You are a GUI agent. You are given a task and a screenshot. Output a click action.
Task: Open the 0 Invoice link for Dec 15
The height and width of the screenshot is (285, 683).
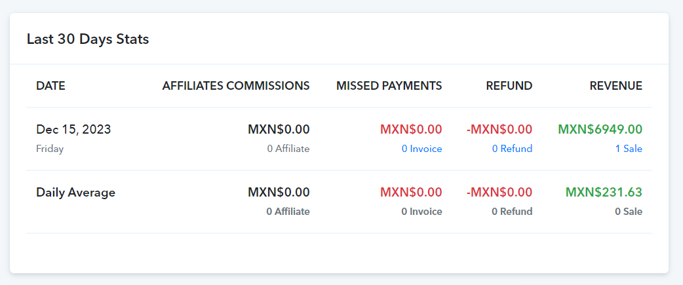pos(421,149)
